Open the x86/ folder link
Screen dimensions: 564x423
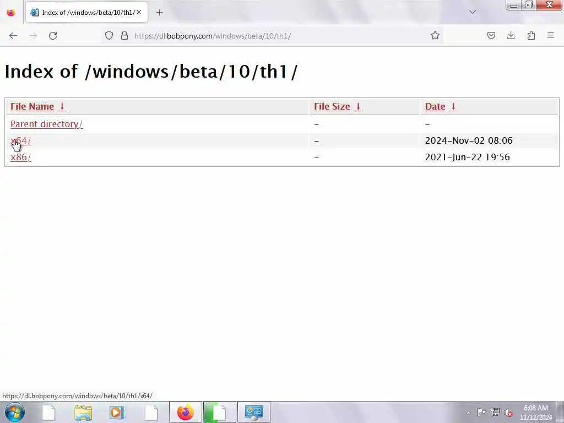point(20,157)
